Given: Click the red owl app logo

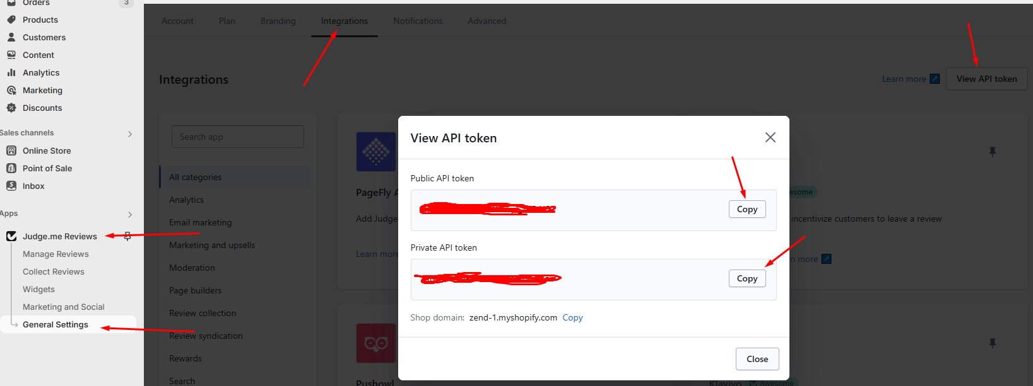Looking at the screenshot, I should pyautogui.click(x=376, y=343).
